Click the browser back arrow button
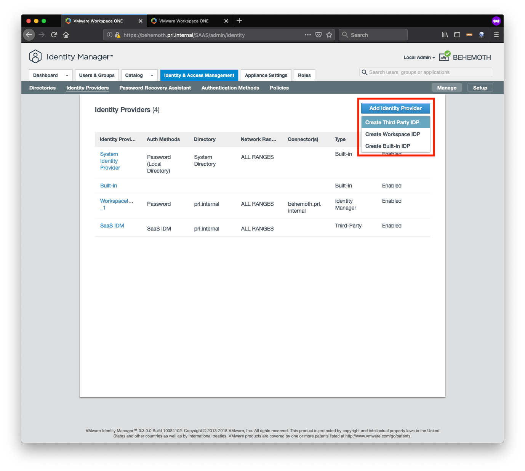Viewport: 525px width, 471px height. tap(29, 35)
